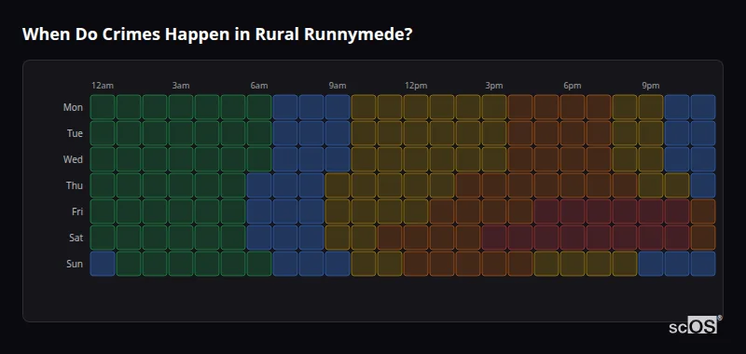Click the "Tue" row label

tap(75, 133)
